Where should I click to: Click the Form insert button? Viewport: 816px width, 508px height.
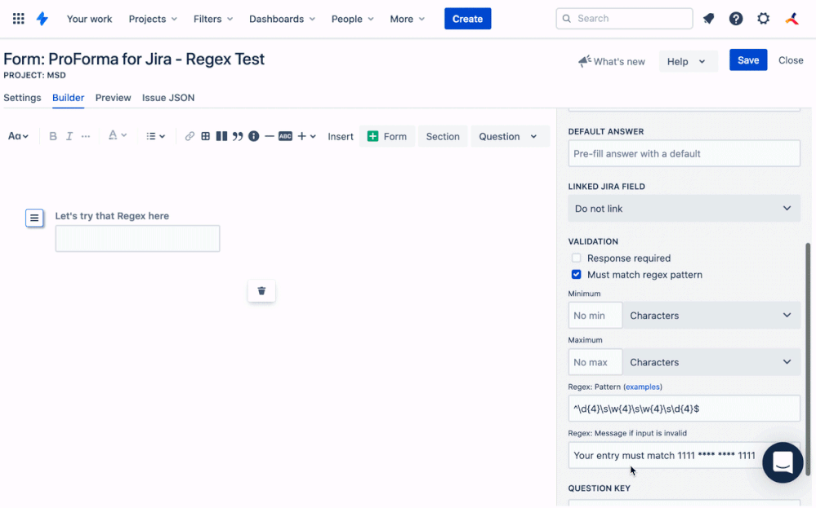pyautogui.click(x=387, y=136)
